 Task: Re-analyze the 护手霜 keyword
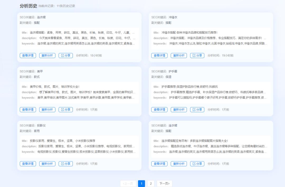(178, 109)
